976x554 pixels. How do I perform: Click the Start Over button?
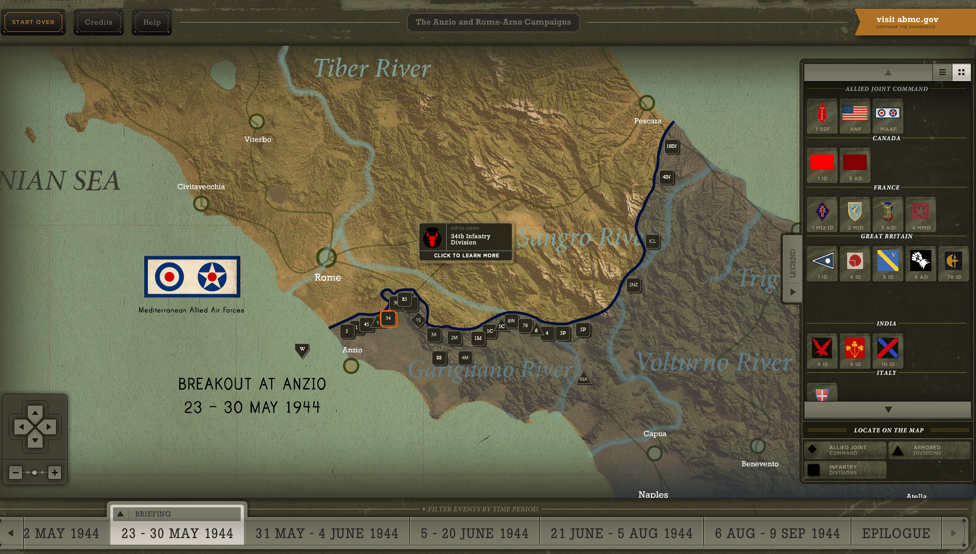[x=33, y=22]
